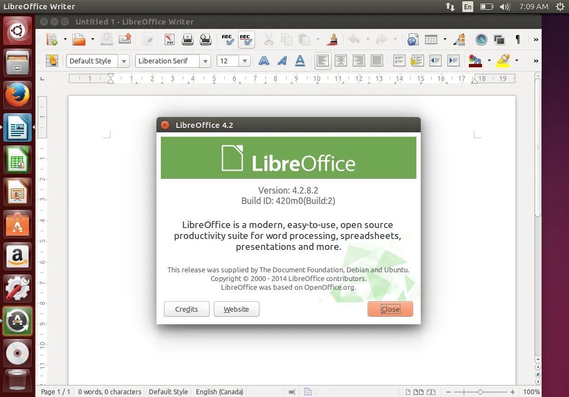The width and height of the screenshot is (569, 397).
Task: Expand the Font Color dropdown arrow
Action: click(489, 61)
